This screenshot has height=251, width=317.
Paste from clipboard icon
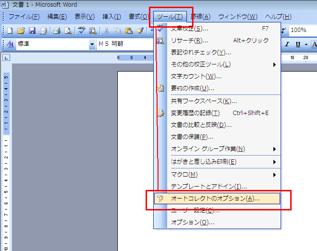point(129,31)
